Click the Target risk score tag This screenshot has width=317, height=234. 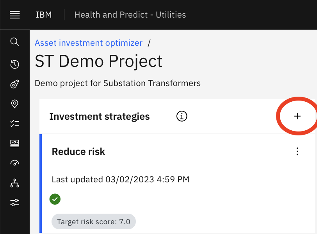tap(94, 221)
